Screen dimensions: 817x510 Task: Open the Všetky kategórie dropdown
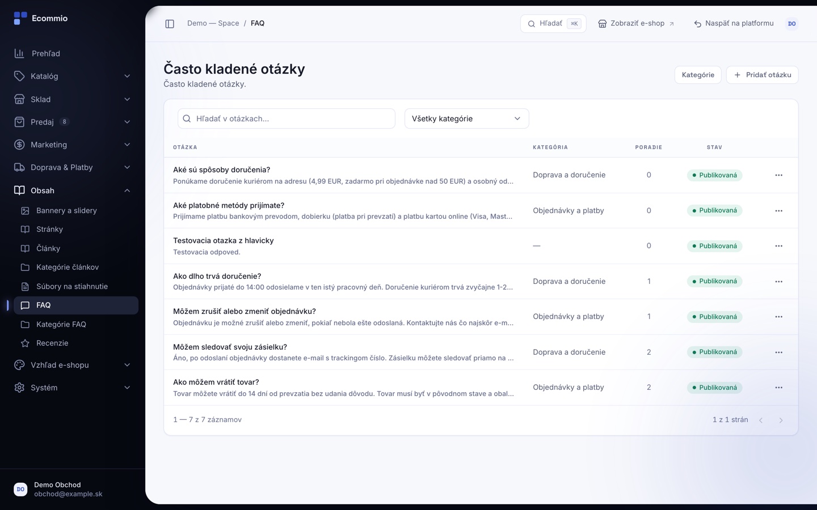[x=466, y=118]
